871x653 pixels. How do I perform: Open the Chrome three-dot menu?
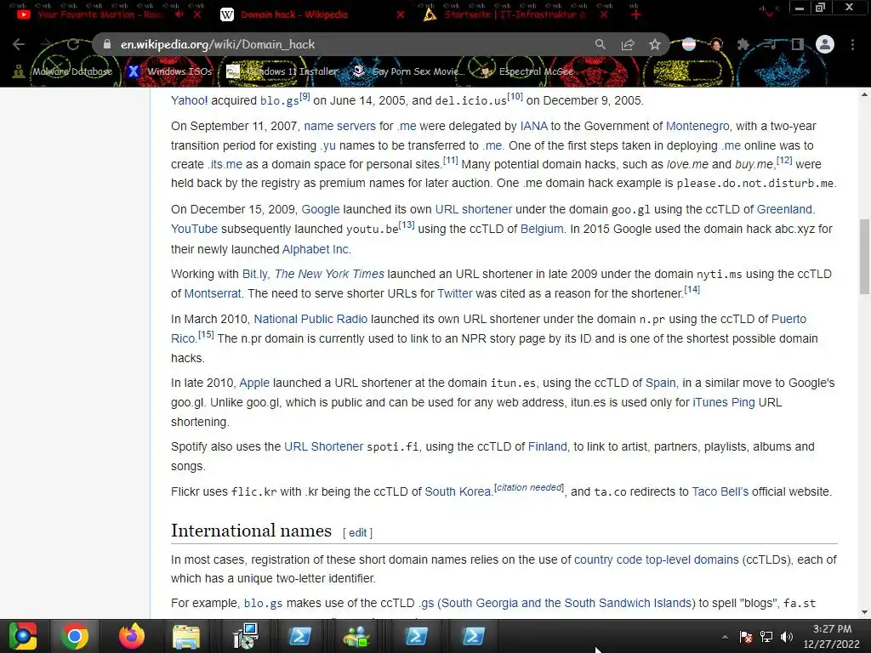(852, 44)
